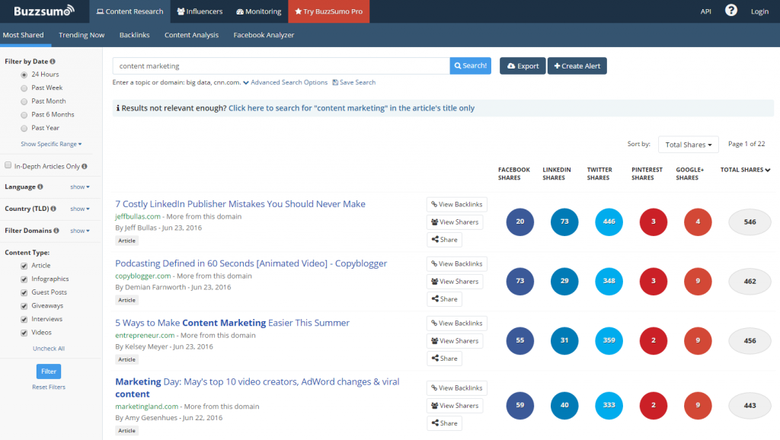Click Twitter shares bubble showing 446
This screenshot has height=440, width=780.
609,222
